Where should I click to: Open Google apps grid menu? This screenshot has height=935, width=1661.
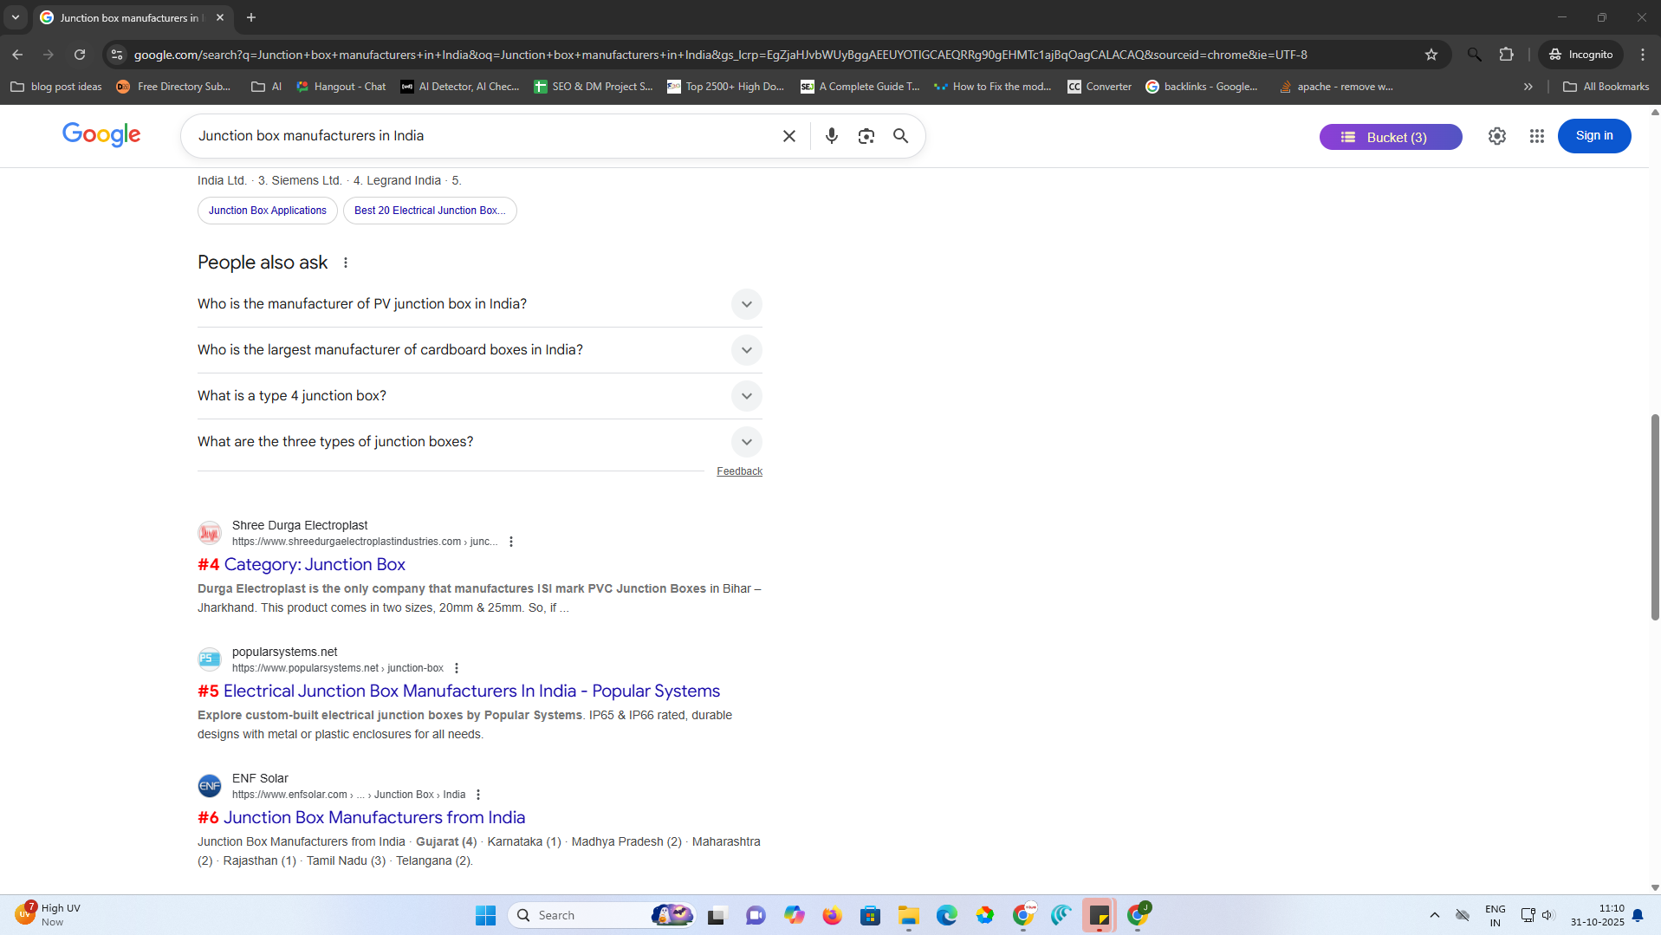[x=1536, y=136]
